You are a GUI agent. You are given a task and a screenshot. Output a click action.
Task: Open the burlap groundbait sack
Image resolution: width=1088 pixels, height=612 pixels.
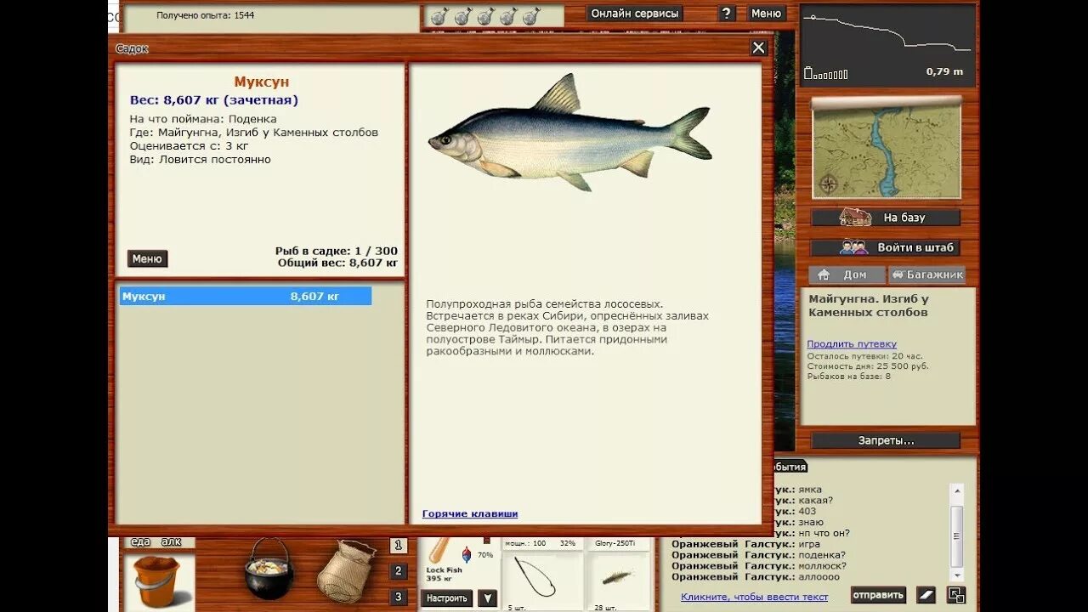coord(346,570)
